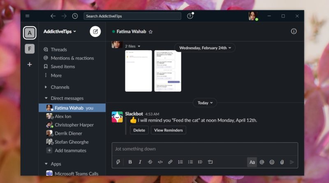
Task: Select Fatima Wahab direct message
Action: point(72,108)
